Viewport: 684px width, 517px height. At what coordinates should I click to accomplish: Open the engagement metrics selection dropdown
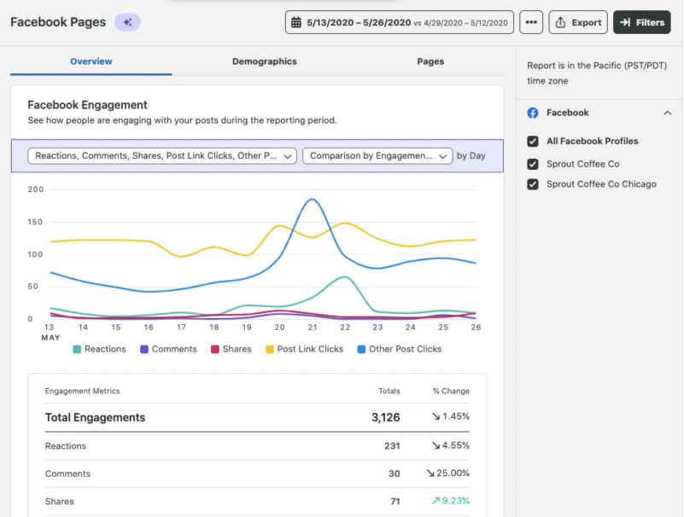click(162, 156)
